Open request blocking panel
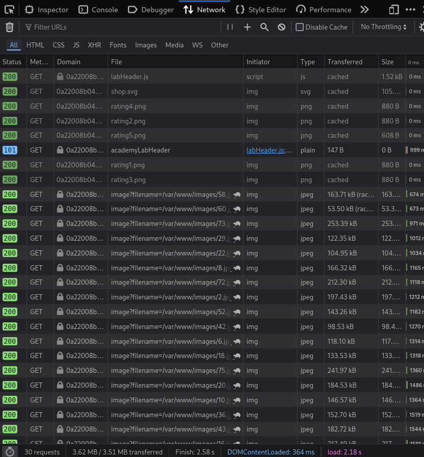424x457 pixels. [x=281, y=27]
